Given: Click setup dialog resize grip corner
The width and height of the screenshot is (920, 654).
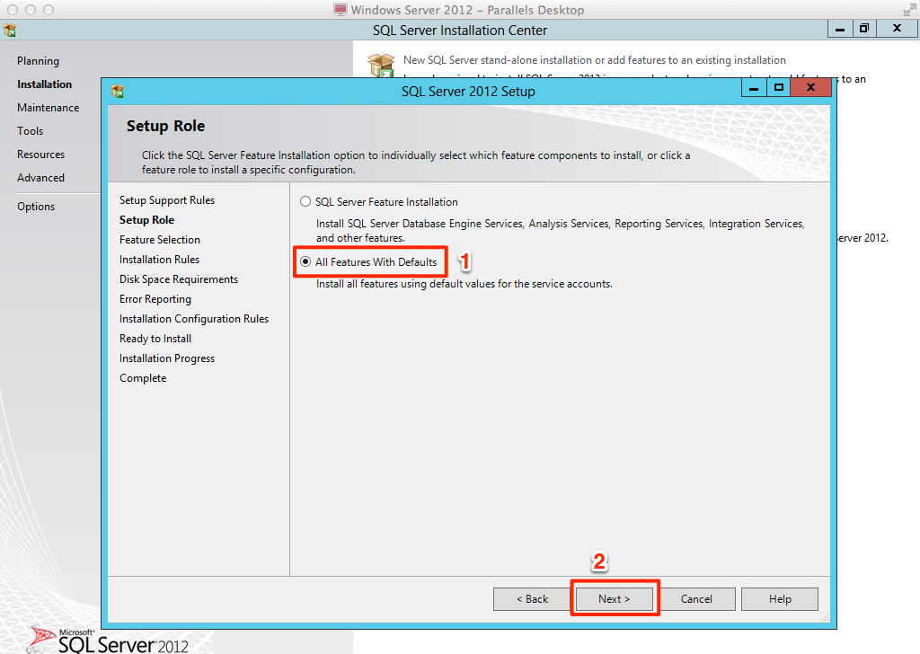Looking at the screenshot, I should 825,617.
